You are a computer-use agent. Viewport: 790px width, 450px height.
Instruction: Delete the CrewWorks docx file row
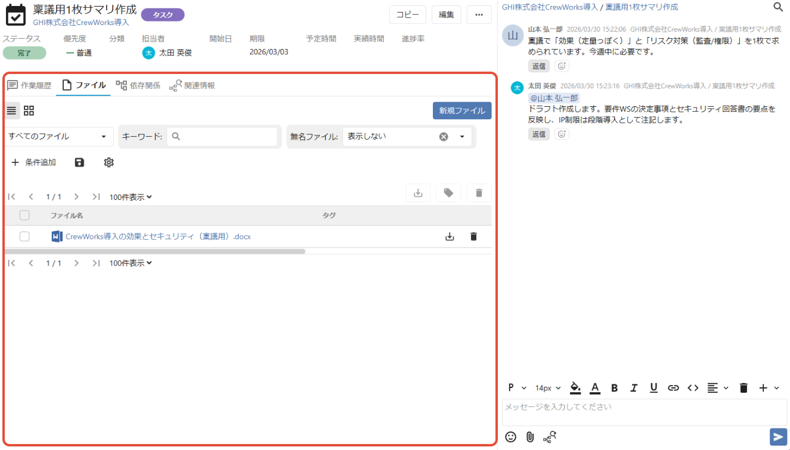tap(473, 236)
